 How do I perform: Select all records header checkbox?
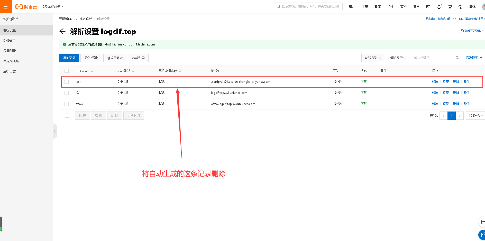click(67, 71)
